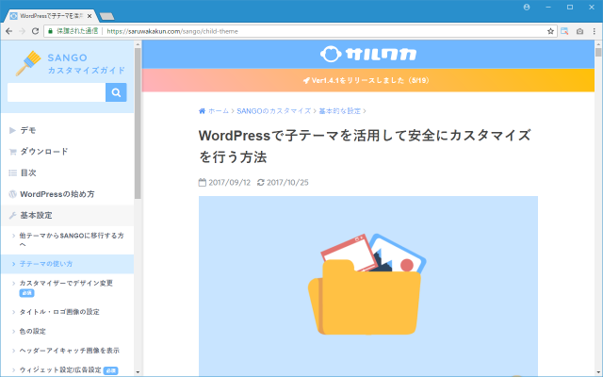Screen dimensions: 603x377
Task: Click the Chrome user profile icon
Action: (526, 7)
